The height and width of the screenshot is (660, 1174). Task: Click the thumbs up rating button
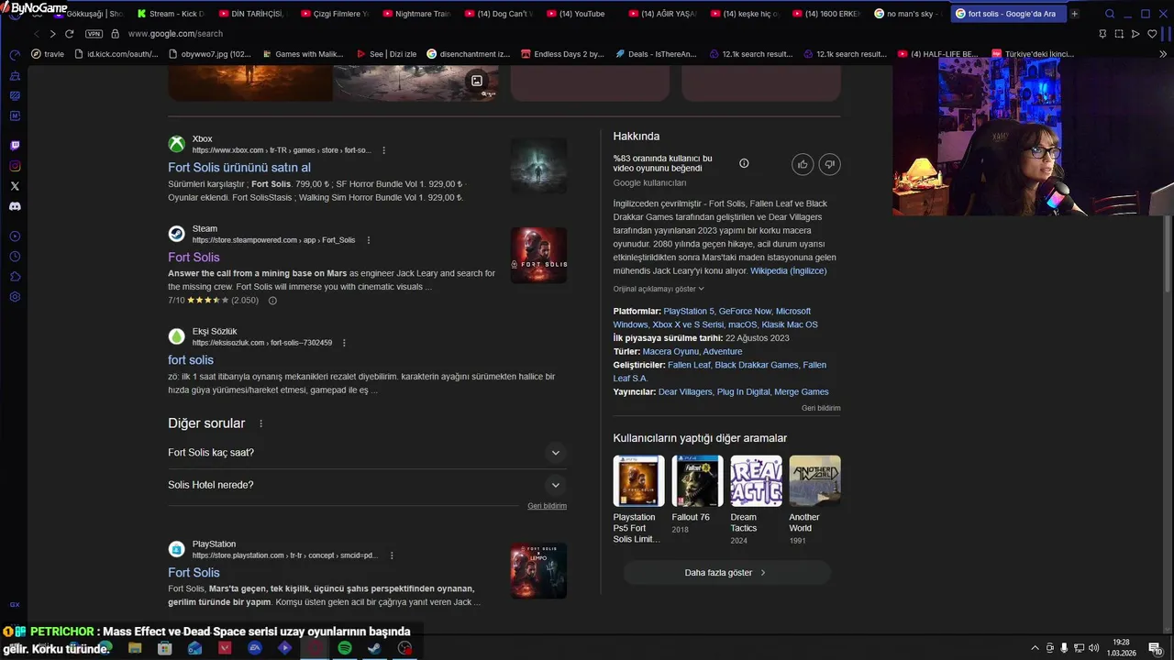[803, 164]
